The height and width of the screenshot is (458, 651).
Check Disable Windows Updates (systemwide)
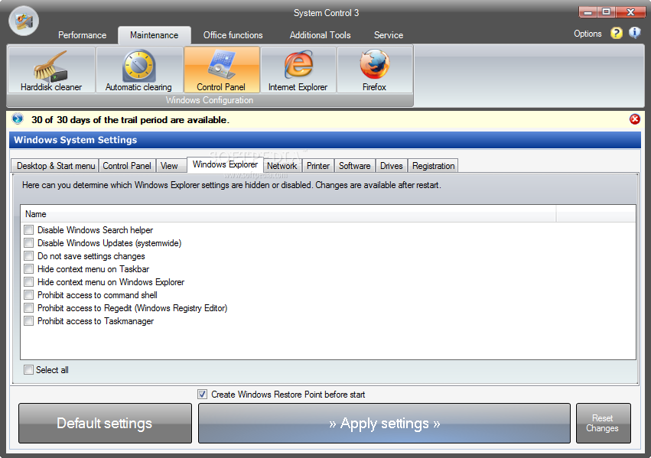(28, 242)
